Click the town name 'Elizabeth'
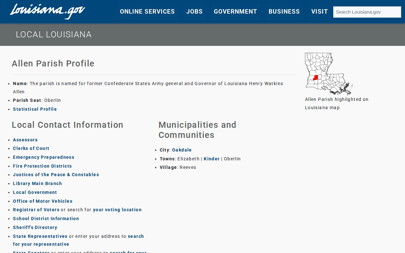The width and height of the screenshot is (405, 253). tap(189, 159)
